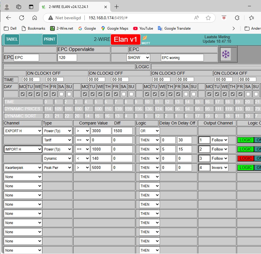Open the IMPORT H channel dropdown
Screen dimensions: 261x254
pos(23,149)
